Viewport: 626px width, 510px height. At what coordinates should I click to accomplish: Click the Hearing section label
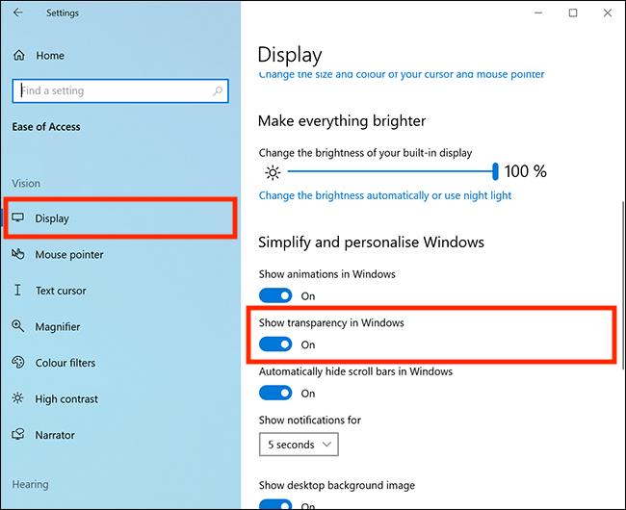coord(31,484)
